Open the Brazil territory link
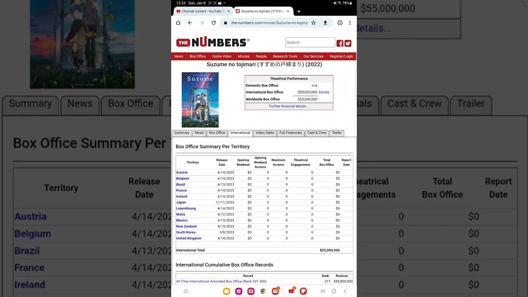Viewport: 528px width, 297px height. tap(181, 184)
